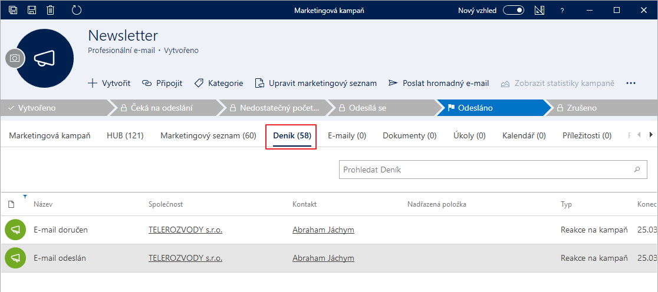Open the Úkoly (0) tab
The width and height of the screenshot is (658, 292).
point(469,136)
